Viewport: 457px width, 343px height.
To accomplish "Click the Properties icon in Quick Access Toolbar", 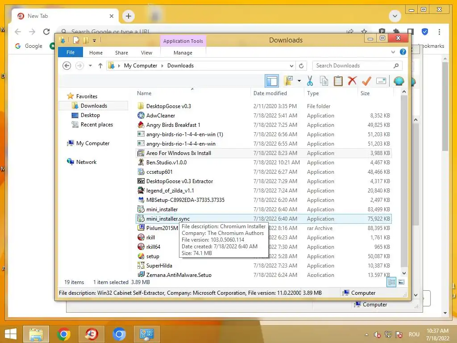I will (x=76, y=40).
